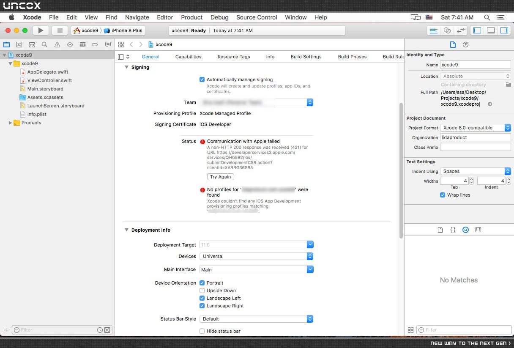Image resolution: width=514 pixels, height=348 pixels.
Task: Collapse the xcode9 group folder
Action: (10, 63)
